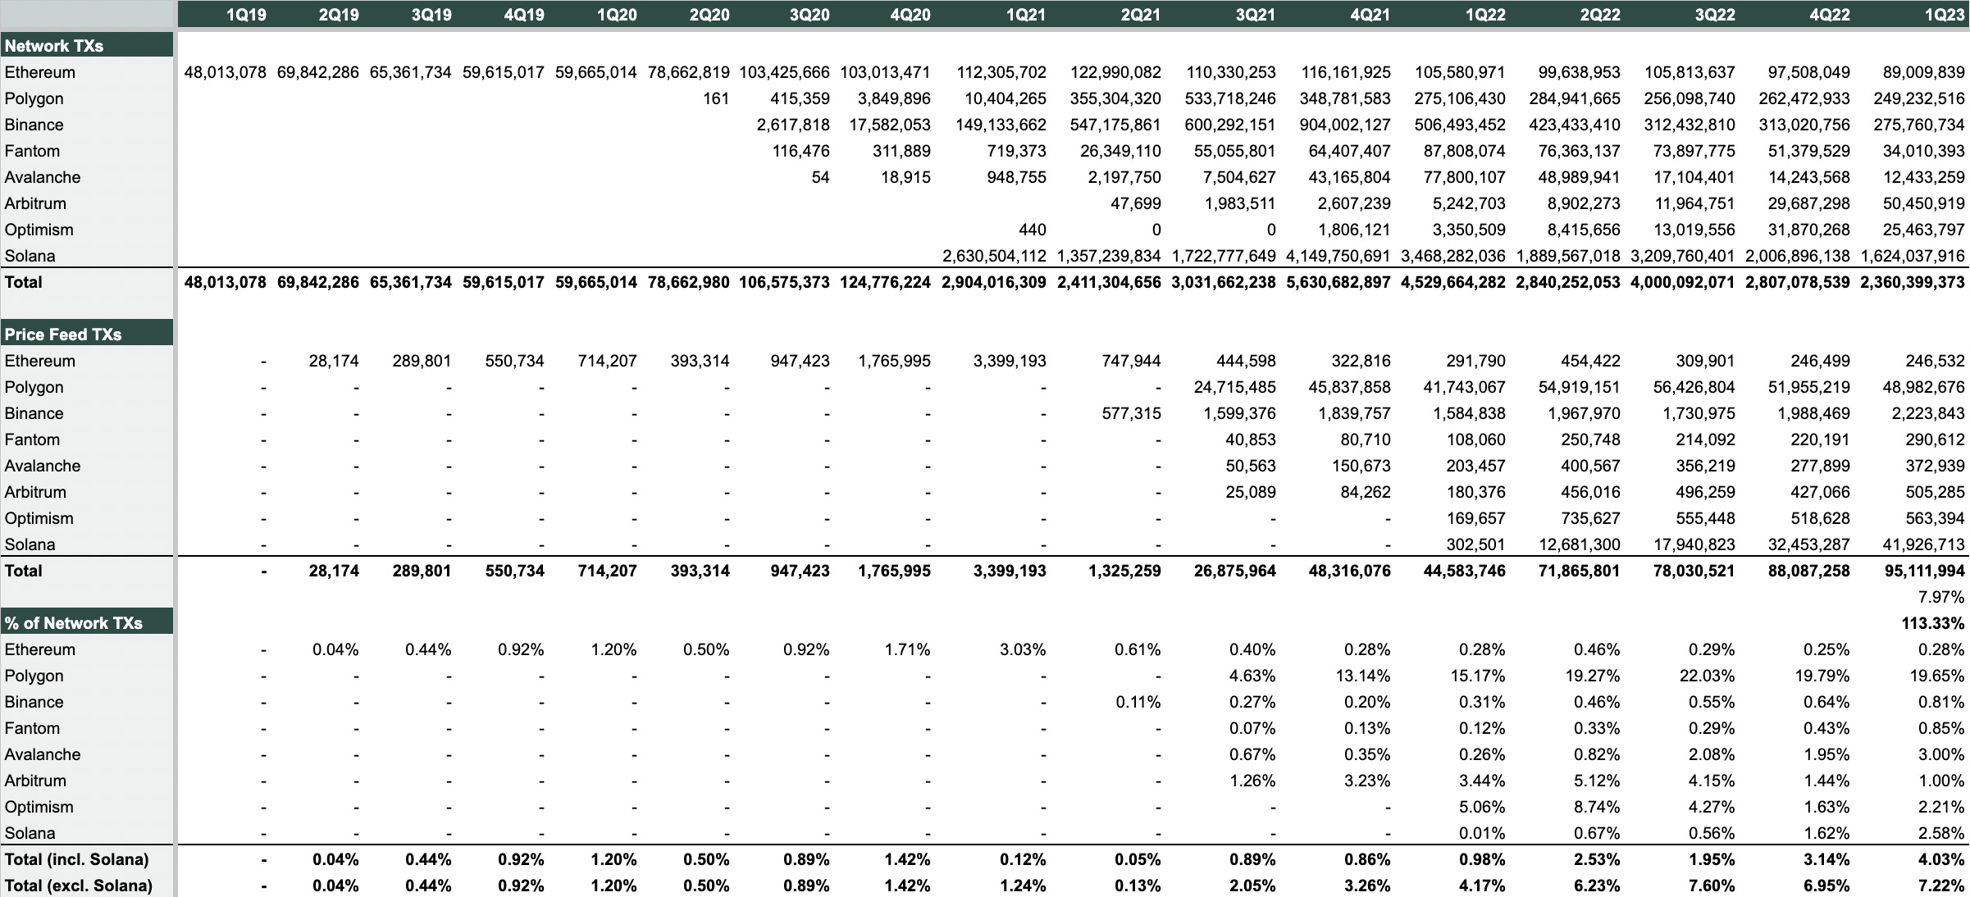Click Network total 5,630,682,897

coord(1338,282)
